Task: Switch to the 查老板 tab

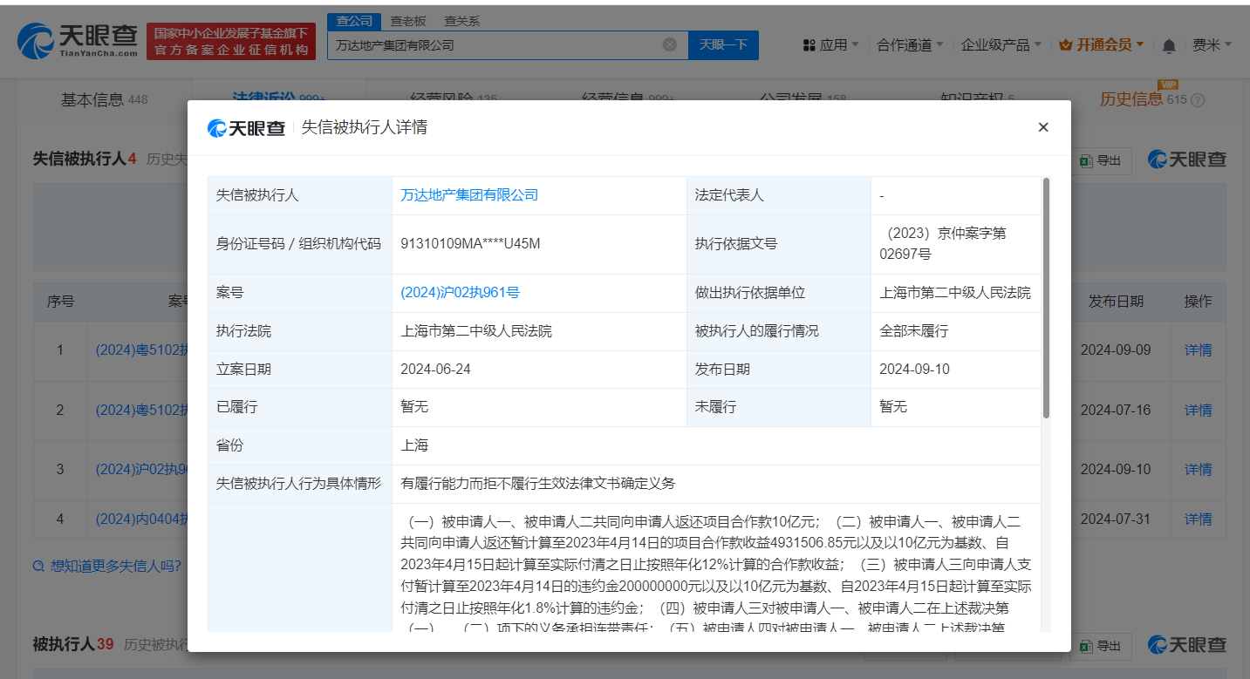Action: (407, 20)
